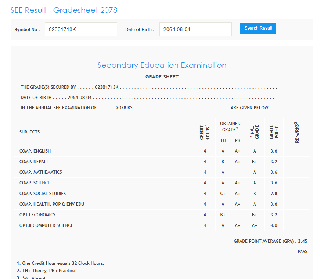This screenshot has width=320, height=279.
Task: Select the COMP. NEPALI subject cell
Action: tap(34, 162)
